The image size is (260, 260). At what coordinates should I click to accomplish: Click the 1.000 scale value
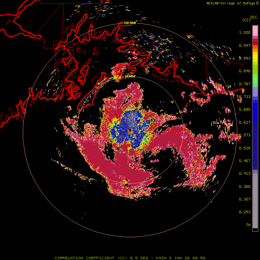point(245,32)
